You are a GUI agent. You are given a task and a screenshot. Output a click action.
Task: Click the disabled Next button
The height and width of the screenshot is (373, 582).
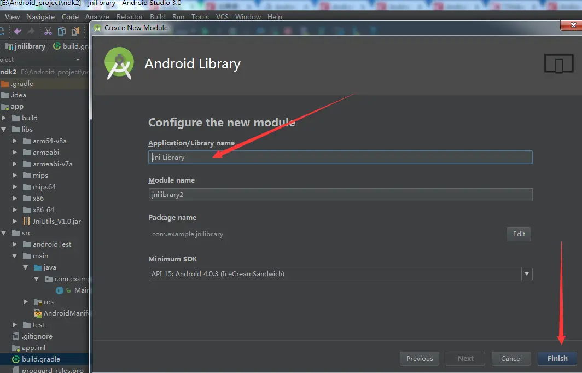465,359
